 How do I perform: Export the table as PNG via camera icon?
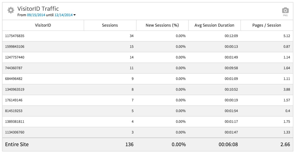[285, 11]
